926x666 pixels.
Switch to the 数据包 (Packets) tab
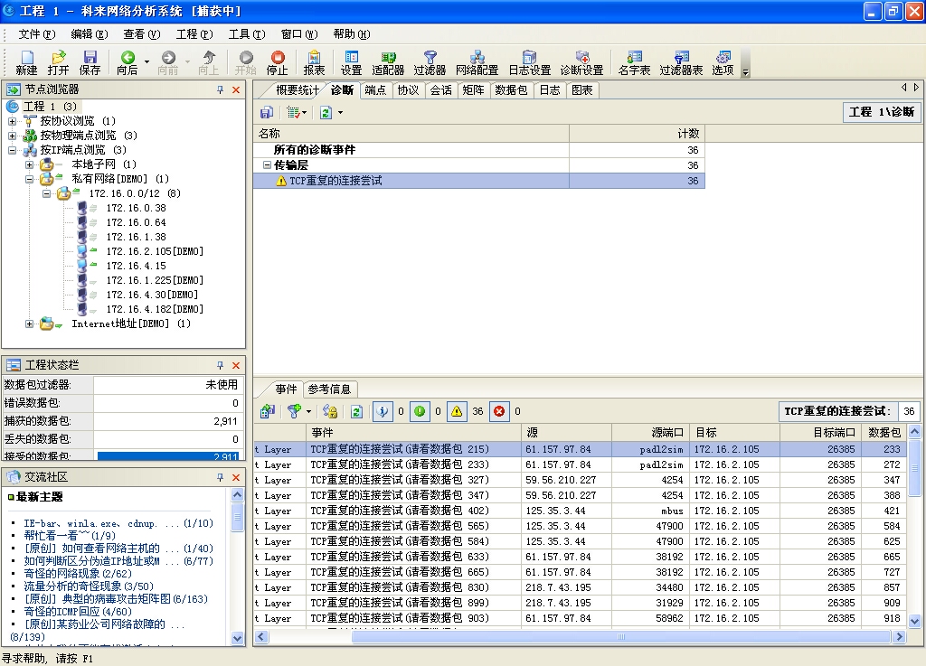click(511, 90)
